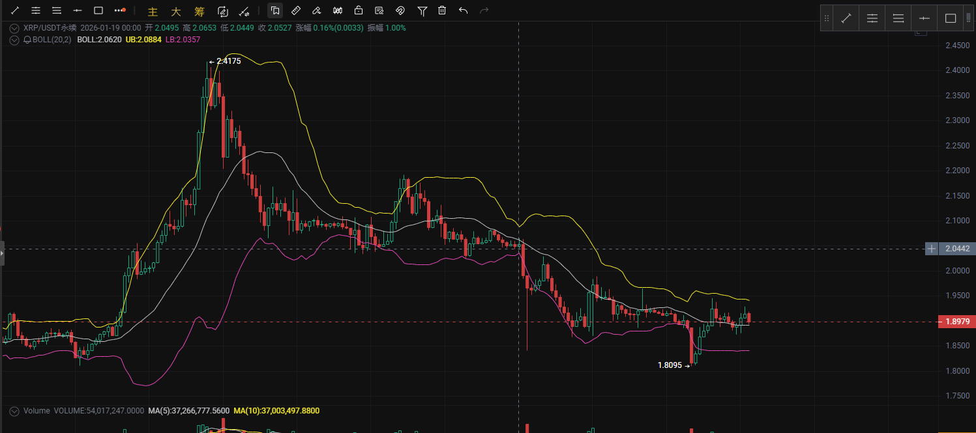The image size is (976, 433).
Task: Toggle the 主 indicator button
Action: (x=153, y=11)
